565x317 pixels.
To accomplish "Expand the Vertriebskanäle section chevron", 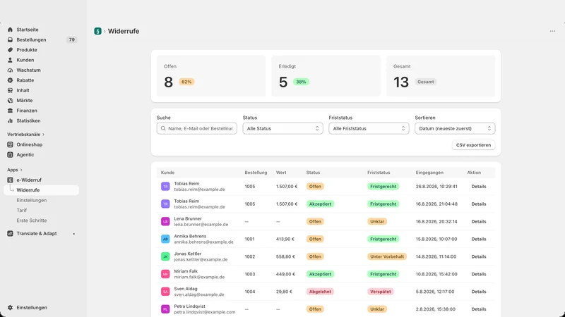I will pyautogui.click(x=44, y=135).
